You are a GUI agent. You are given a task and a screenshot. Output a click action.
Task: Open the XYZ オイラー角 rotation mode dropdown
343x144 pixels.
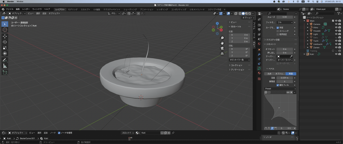point(240,60)
